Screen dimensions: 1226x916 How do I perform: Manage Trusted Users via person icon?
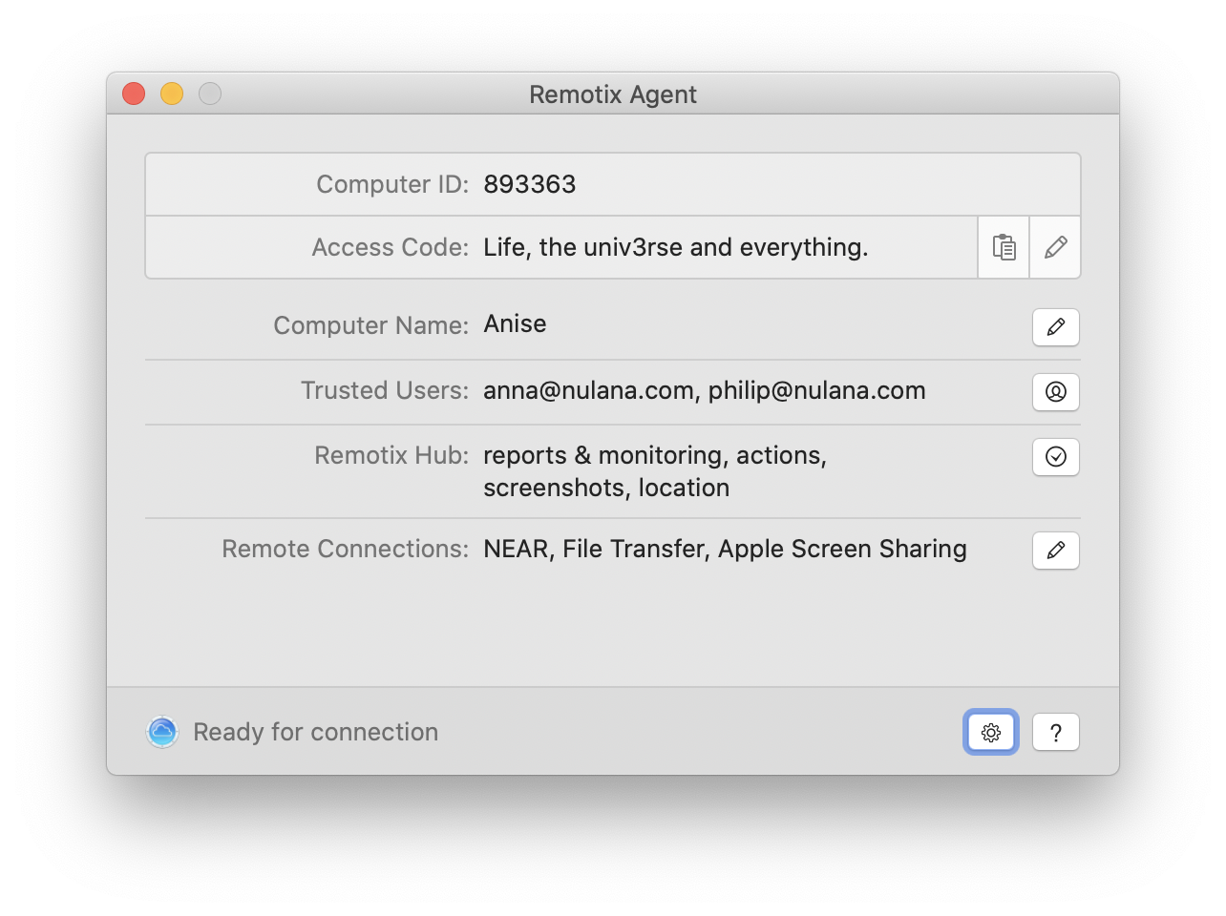1056,392
